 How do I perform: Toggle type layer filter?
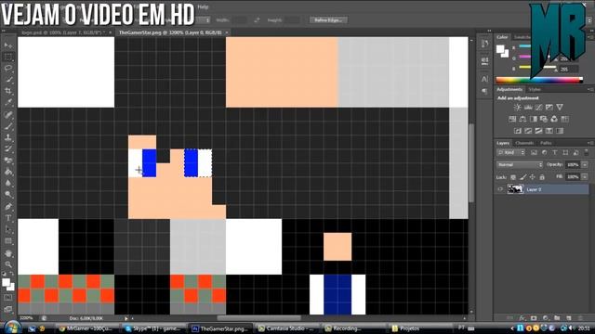tap(555, 152)
